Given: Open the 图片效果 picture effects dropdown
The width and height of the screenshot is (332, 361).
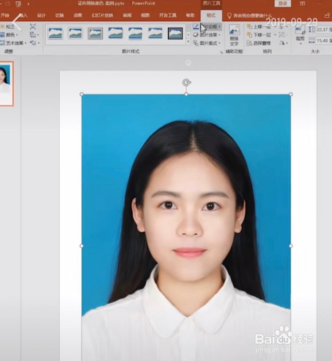Looking at the screenshot, I should [207, 35].
